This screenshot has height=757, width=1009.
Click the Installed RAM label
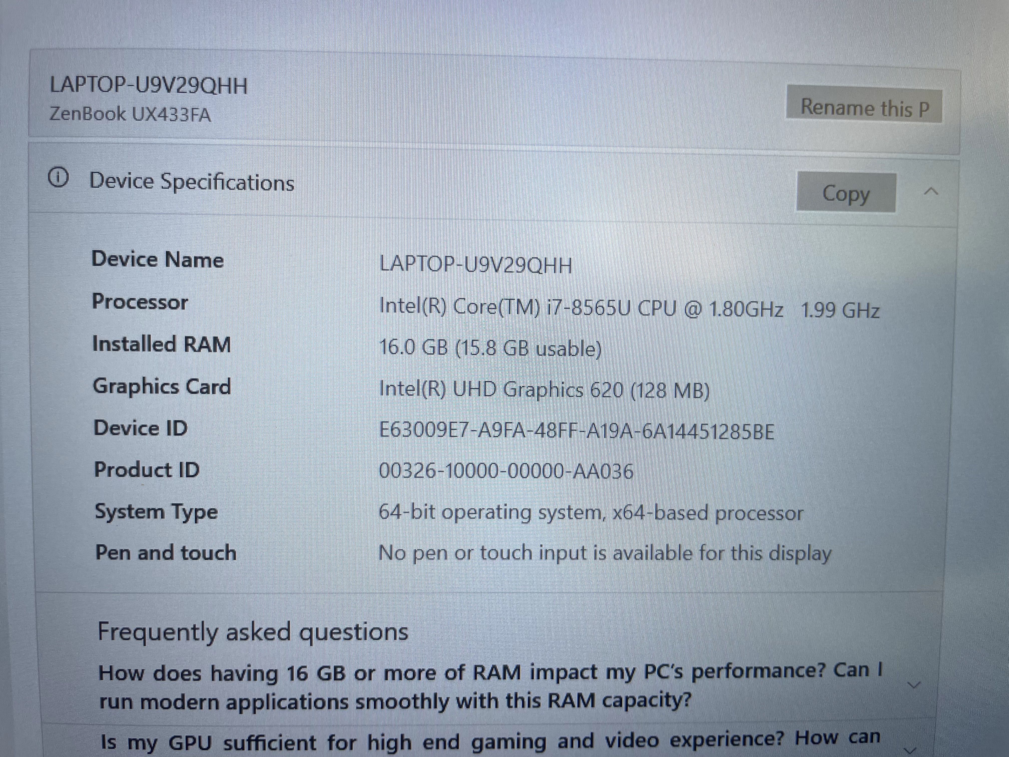(161, 344)
